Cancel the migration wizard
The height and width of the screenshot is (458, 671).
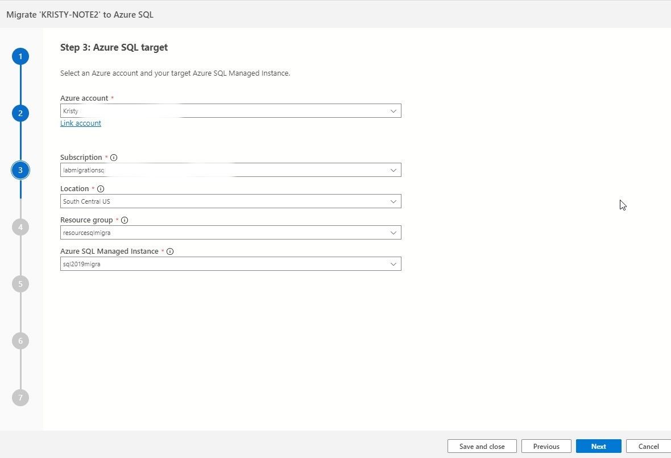(x=648, y=446)
